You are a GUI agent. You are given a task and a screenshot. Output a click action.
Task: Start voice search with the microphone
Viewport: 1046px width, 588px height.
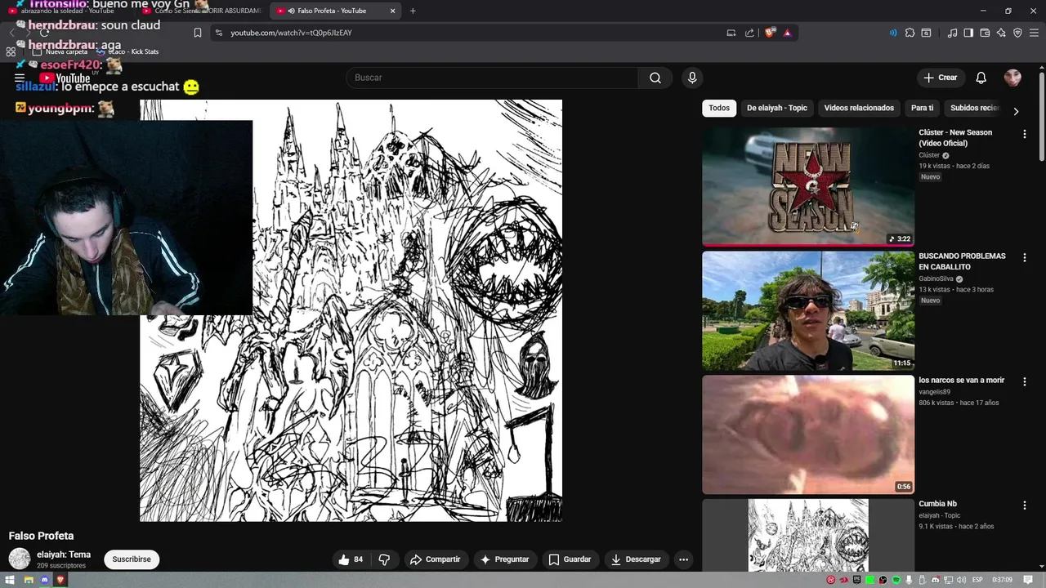(692, 78)
